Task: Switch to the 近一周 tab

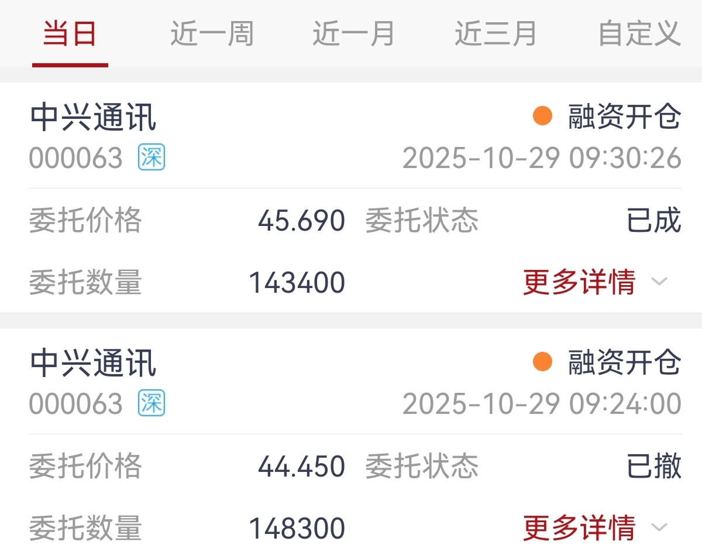Action: [x=212, y=33]
